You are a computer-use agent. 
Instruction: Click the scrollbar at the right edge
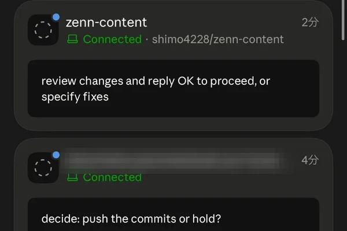pos(343,20)
